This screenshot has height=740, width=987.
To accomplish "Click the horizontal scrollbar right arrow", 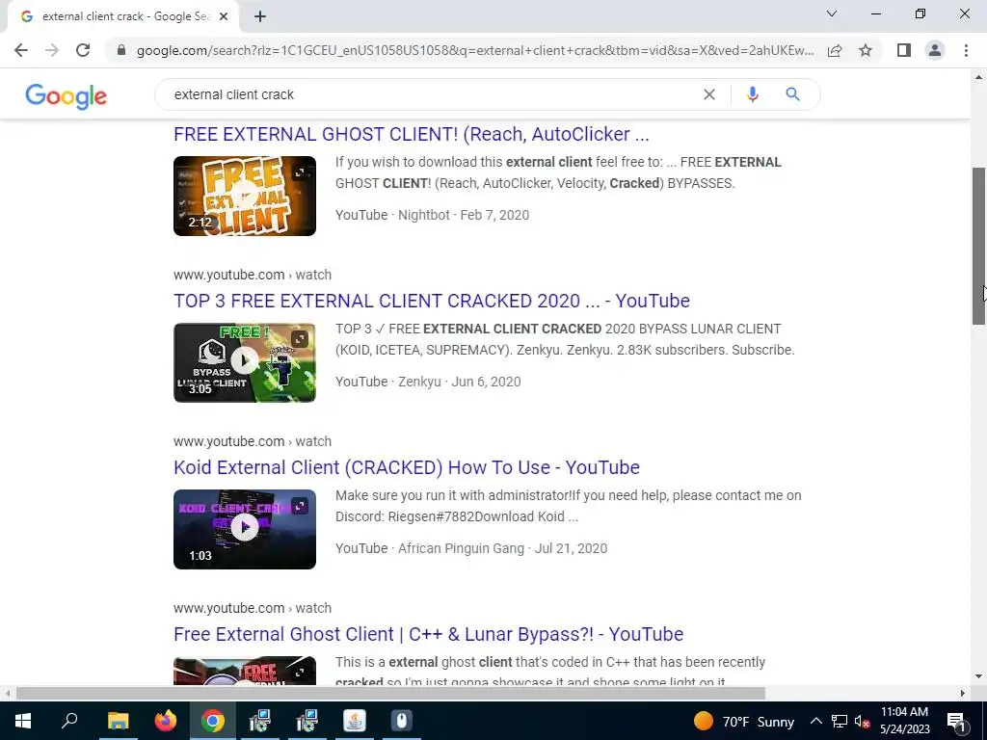I will [x=963, y=694].
